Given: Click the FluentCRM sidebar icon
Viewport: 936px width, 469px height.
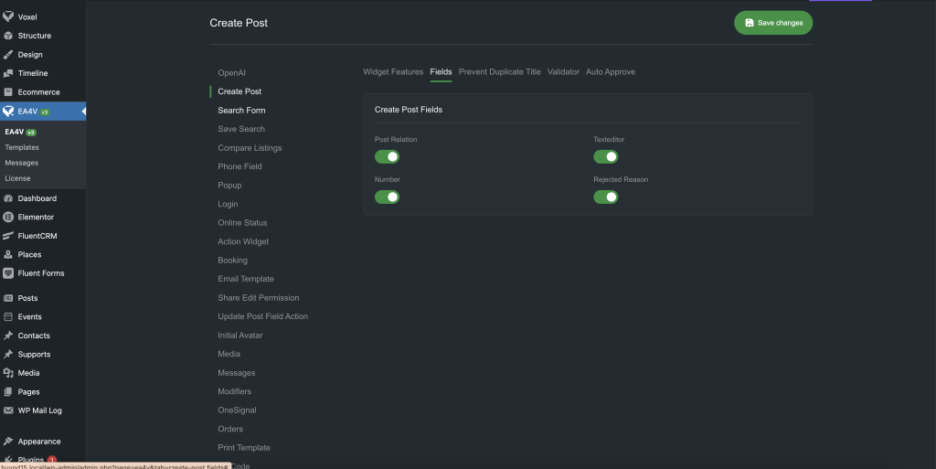Looking at the screenshot, I should [x=9, y=236].
